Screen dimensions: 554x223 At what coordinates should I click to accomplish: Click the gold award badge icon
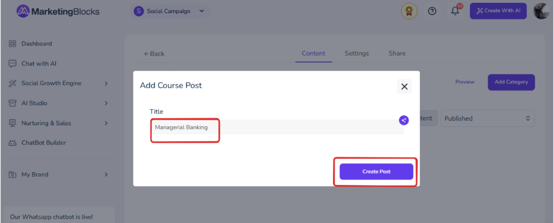pos(409,11)
